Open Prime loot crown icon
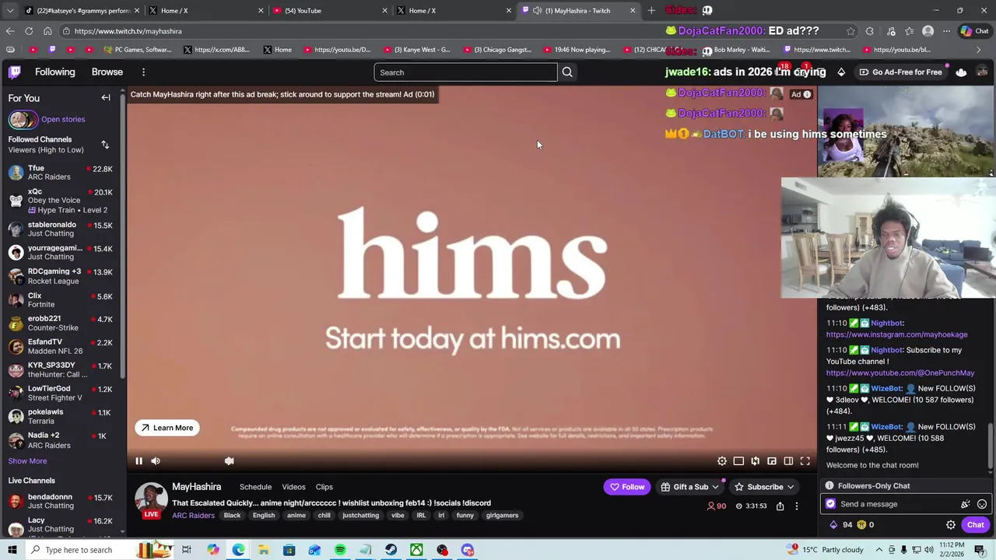The width and height of the screenshot is (996, 560). click(961, 72)
